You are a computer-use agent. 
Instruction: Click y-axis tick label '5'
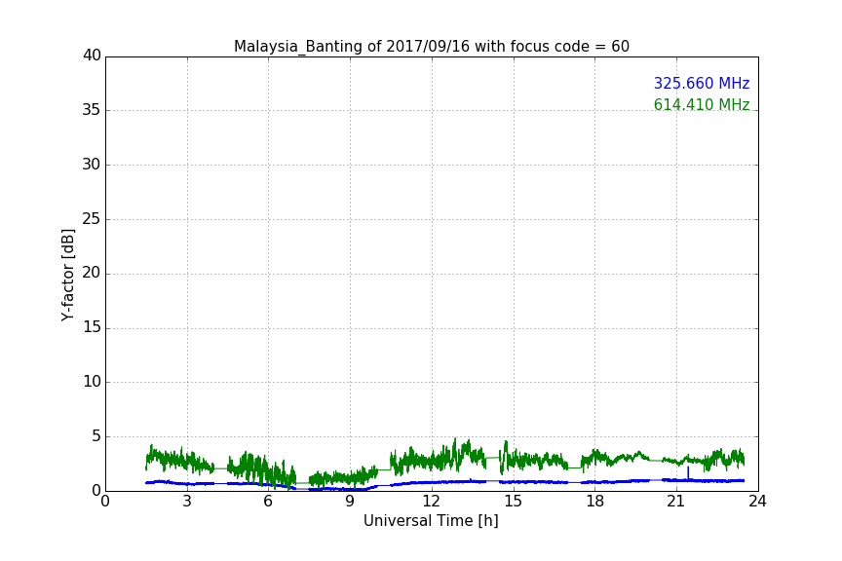[x=96, y=436]
